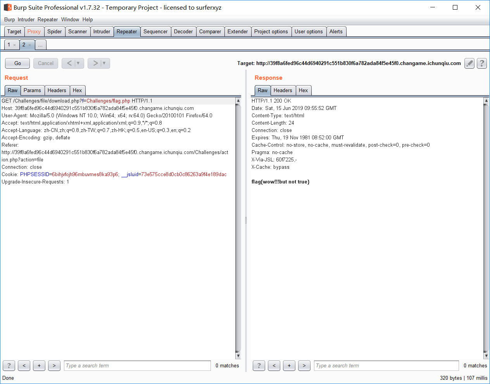The height and width of the screenshot is (384, 490).
Task: Open the Window menu
Action: pyautogui.click(x=70, y=19)
